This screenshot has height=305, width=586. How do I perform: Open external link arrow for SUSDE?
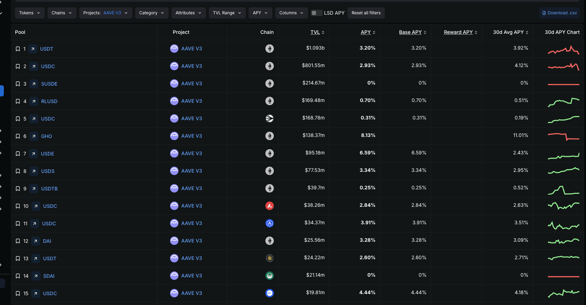tap(34, 84)
